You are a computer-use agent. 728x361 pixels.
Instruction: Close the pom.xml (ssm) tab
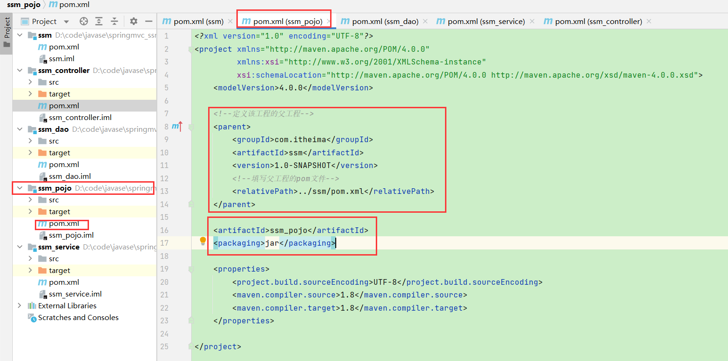(x=230, y=22)
